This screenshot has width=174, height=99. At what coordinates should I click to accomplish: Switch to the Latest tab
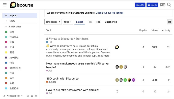pyautogui.click(x=79, y=22)
